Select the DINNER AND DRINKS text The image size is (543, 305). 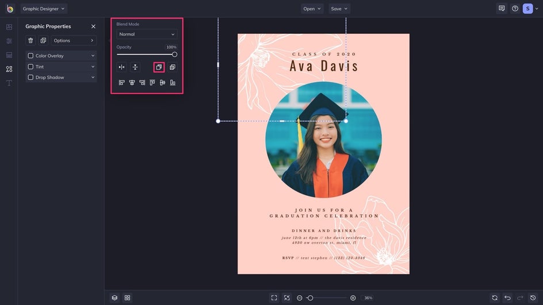tap(324, 231)
